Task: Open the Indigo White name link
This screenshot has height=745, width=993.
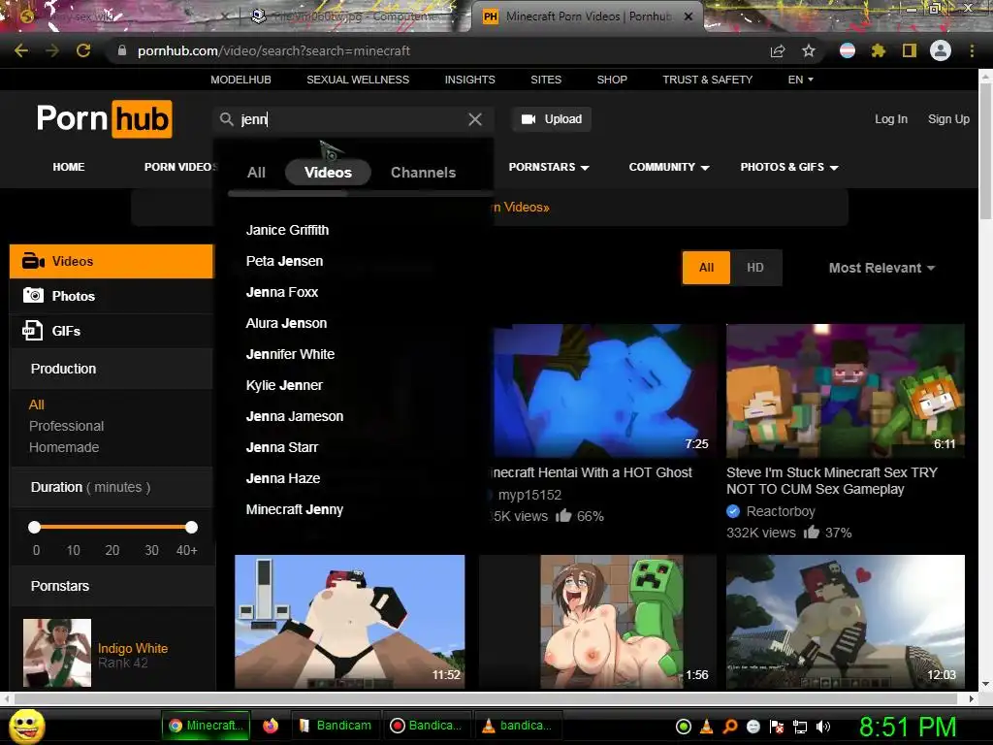Action: [x=133, y=648]
